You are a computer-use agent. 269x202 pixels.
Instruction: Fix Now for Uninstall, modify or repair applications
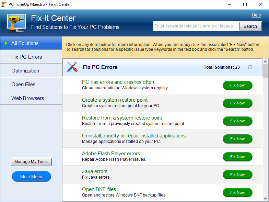pos(237,139)
